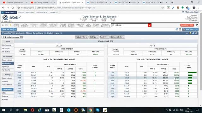The image size is (202, 113).
Task: Open the ATMs settlements link
Action: point(4,93)
